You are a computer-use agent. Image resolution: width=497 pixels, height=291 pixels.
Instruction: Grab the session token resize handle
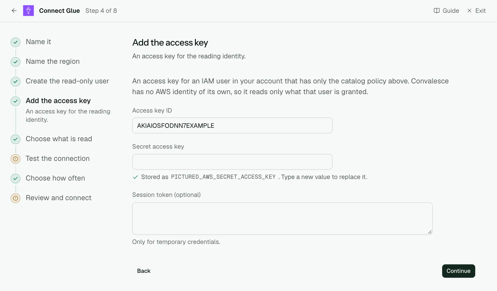pos(430,232)
